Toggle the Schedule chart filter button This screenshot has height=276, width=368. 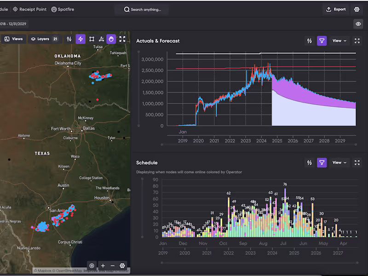(x=322, y=163)
